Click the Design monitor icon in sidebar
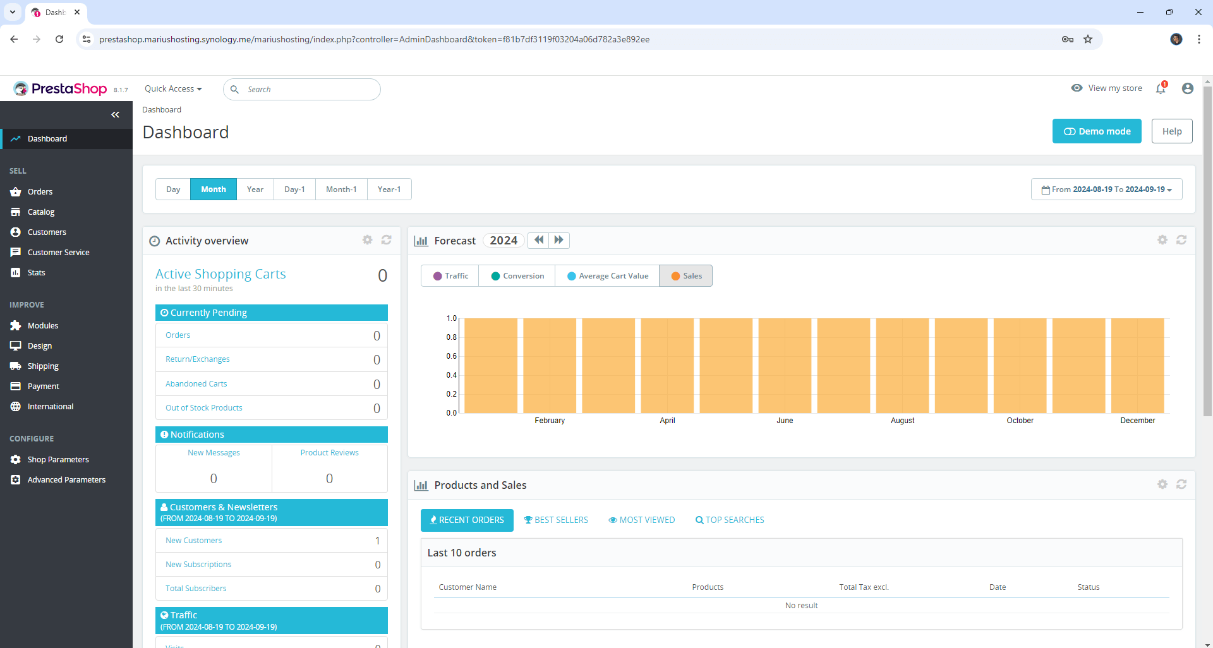Screen dimensions: 1213x648 (x=16, y=345)
